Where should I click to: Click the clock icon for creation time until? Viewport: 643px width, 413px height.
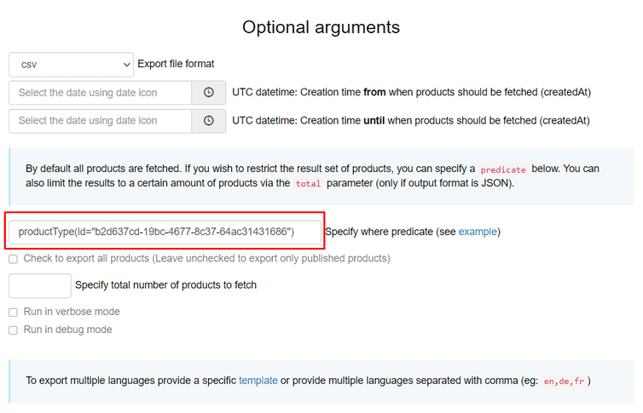coord(209,121)
